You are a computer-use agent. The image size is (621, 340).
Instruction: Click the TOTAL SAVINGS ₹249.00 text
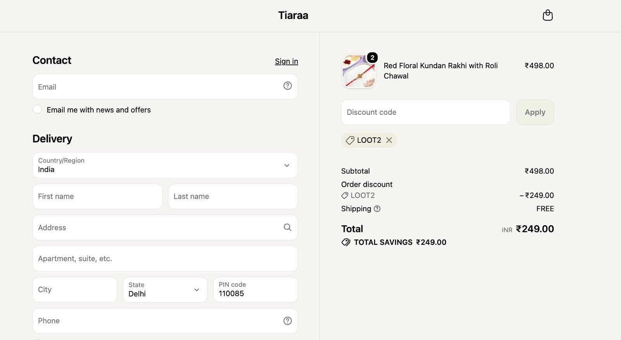click(x=400, y=242)
